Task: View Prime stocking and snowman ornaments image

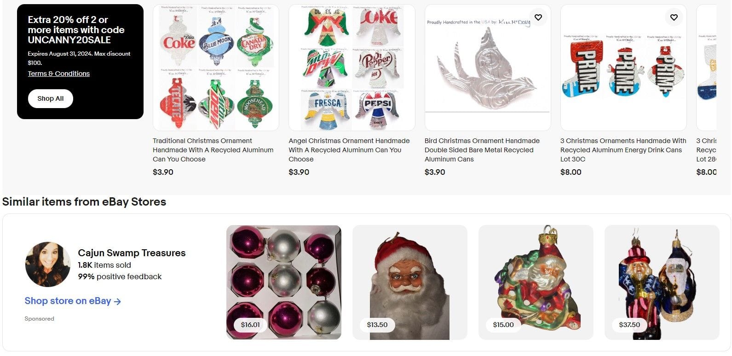Action: [x=623, y=68]
